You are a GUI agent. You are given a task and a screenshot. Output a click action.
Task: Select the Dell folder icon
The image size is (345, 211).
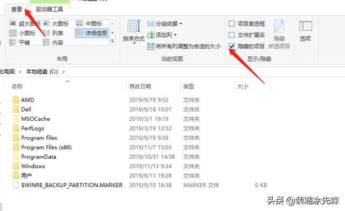click(16, 109)
